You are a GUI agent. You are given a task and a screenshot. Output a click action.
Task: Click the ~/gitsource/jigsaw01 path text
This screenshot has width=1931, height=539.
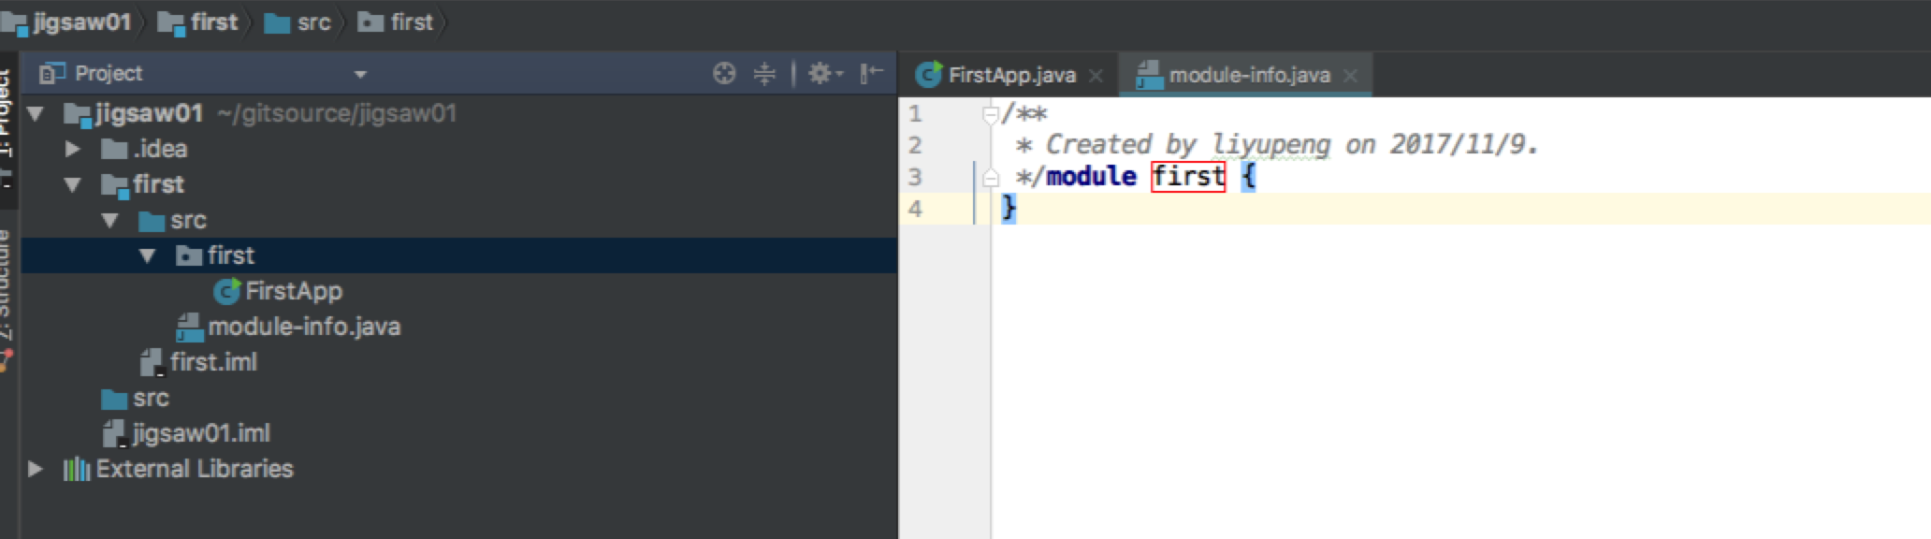337,114
